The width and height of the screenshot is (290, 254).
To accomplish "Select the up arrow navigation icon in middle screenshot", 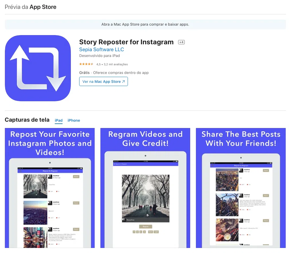I will tap(134, 232).
